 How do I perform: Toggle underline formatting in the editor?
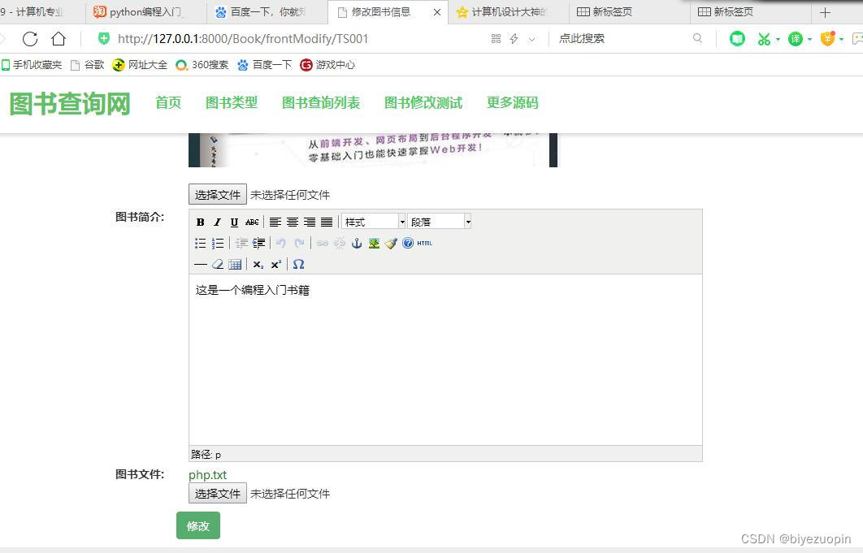pyautogui.click(x=235, y=221)
